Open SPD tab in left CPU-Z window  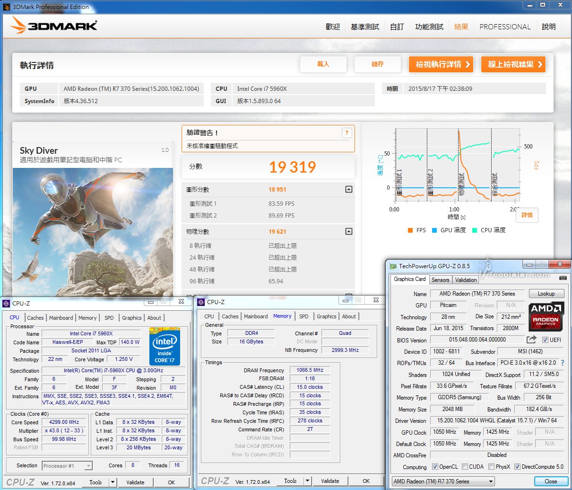[x=109, y=318]
